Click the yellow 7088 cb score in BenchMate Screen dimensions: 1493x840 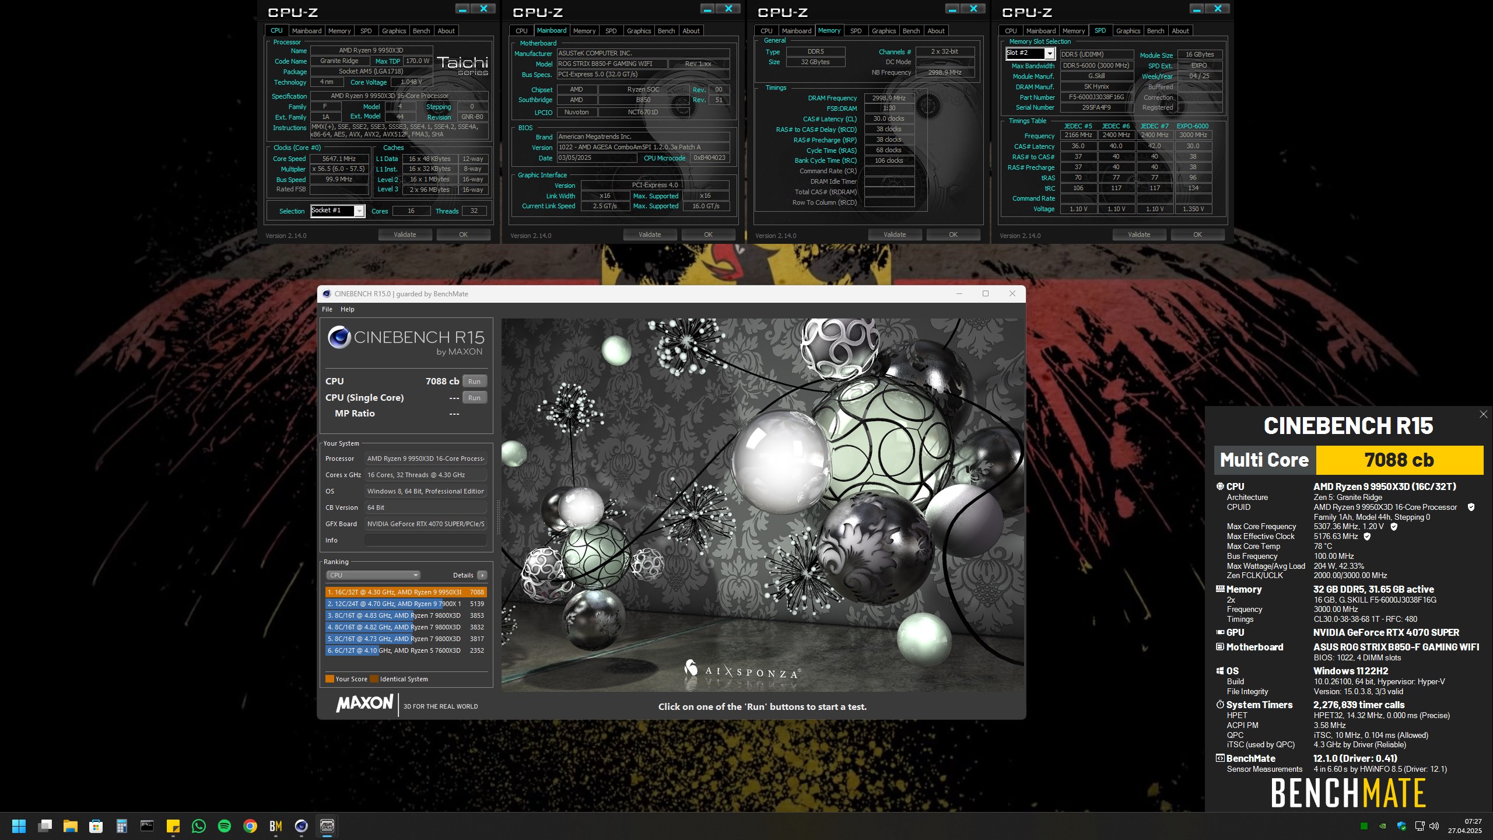click(1400, 460)
